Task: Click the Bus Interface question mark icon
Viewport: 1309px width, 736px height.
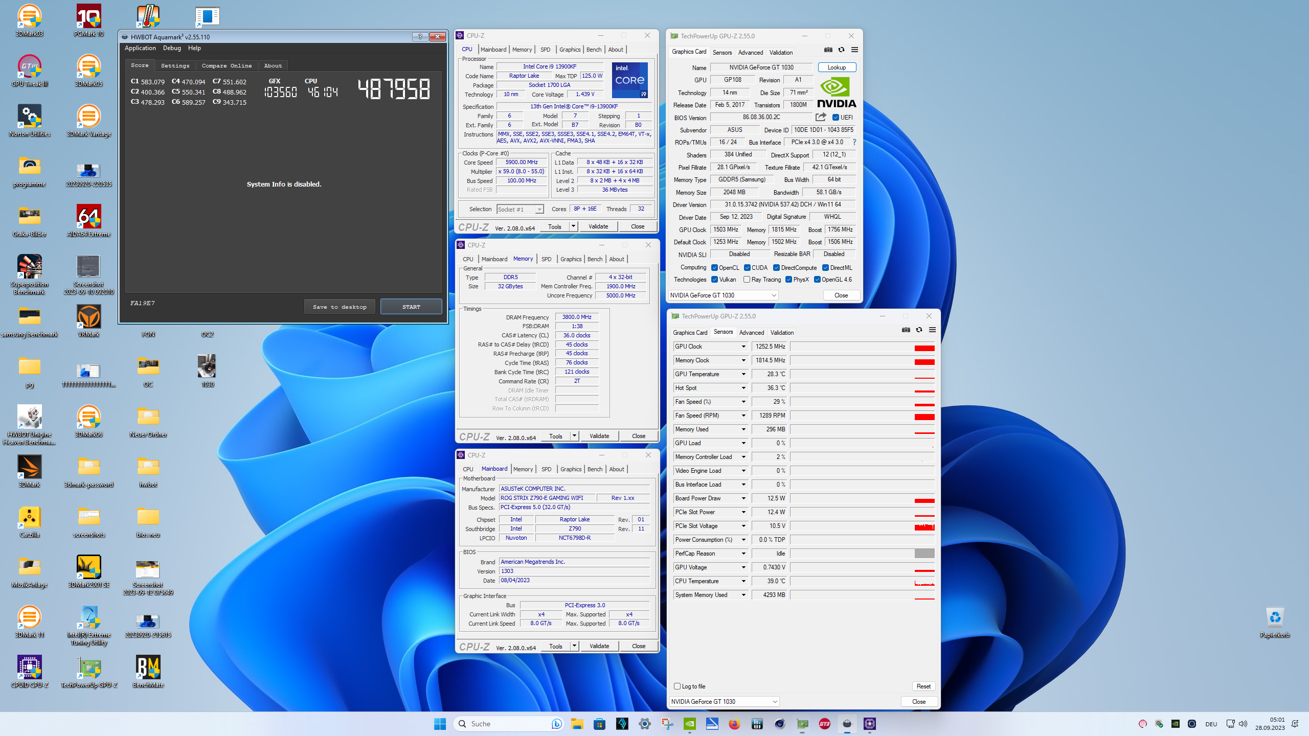Action: tap(854, 142)
